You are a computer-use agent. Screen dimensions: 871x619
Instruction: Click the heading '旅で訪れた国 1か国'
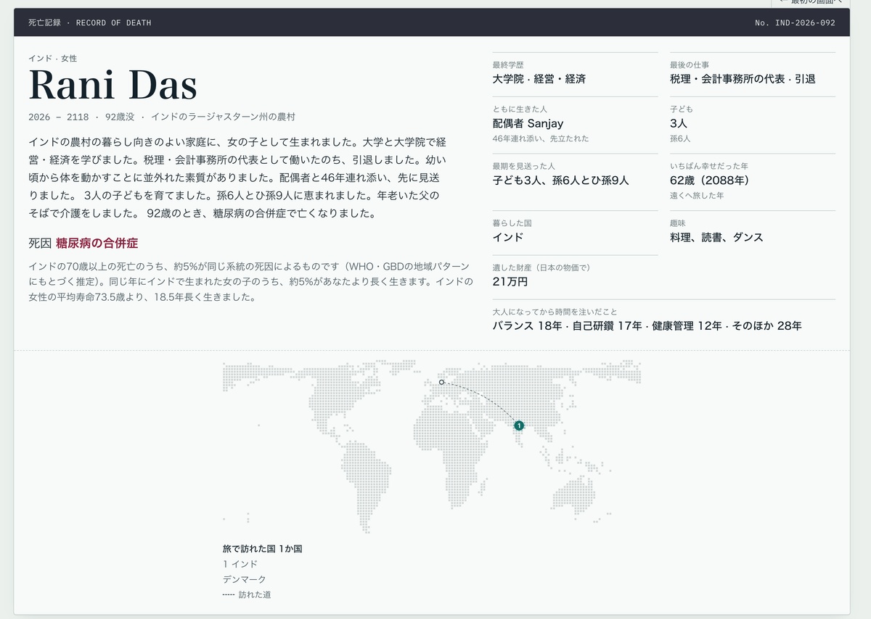(x=262, y=549)
